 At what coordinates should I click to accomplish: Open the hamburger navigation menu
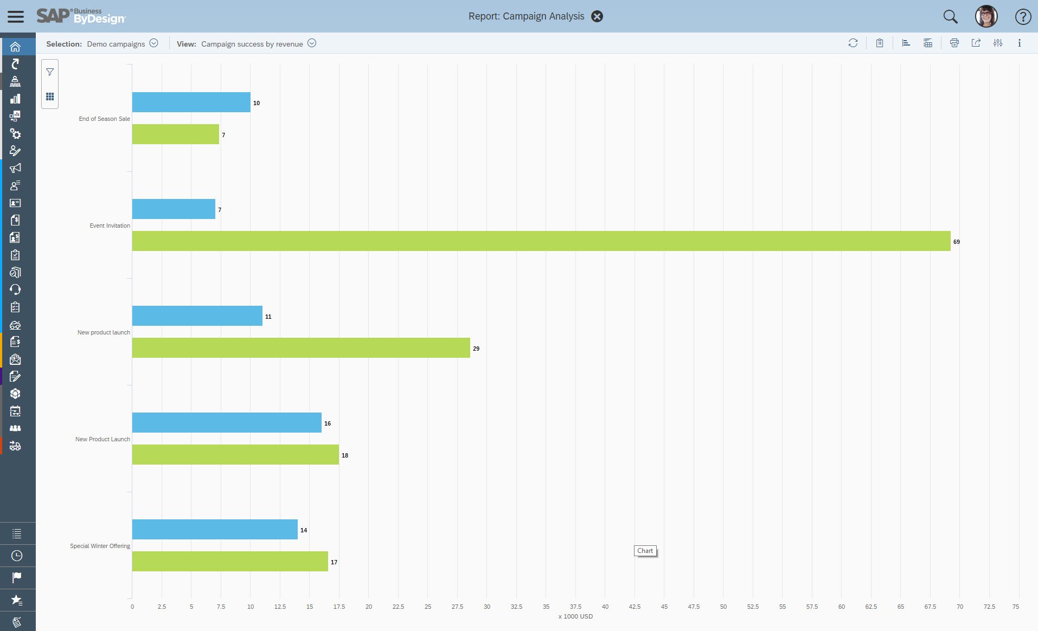click(16, 16)
